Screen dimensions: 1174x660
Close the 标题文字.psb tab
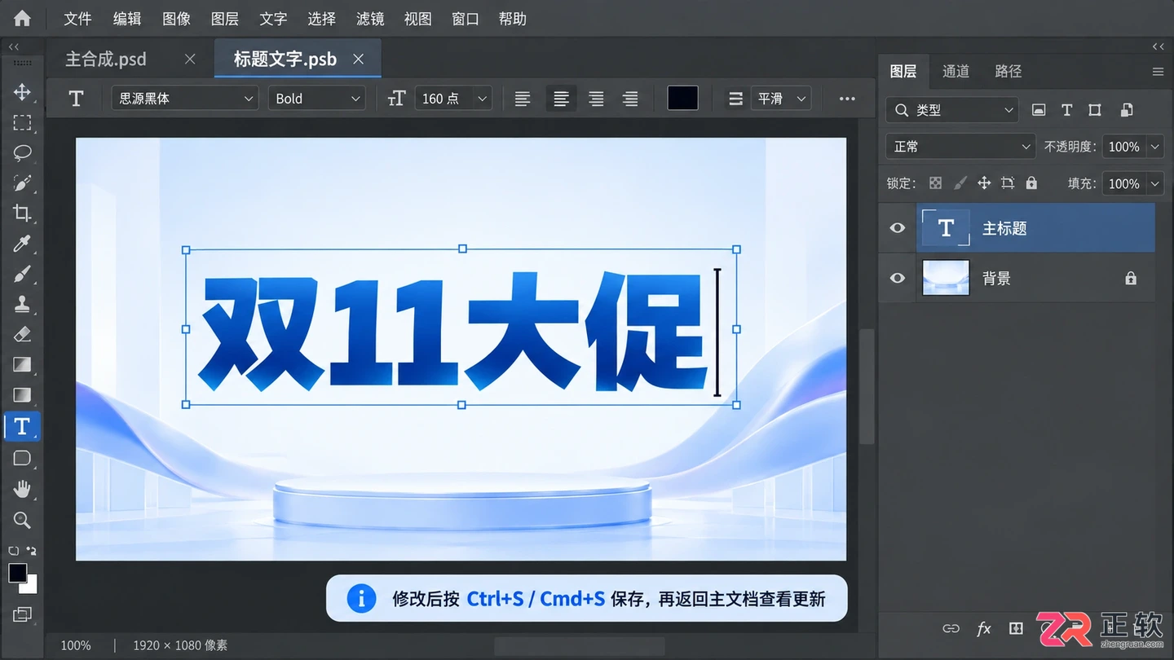[x=358, y=59]
